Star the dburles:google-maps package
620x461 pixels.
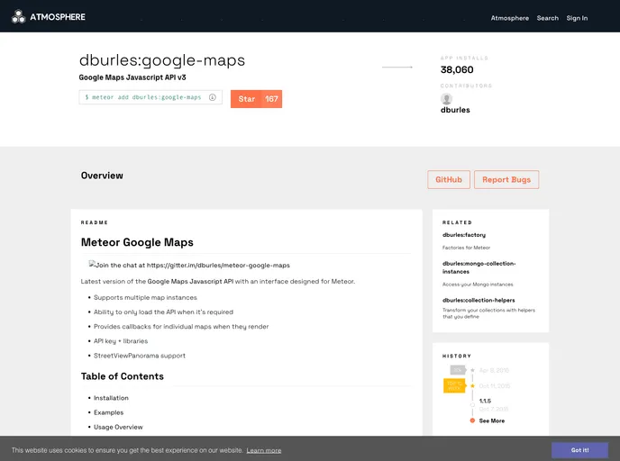click(x=256, y=99)
